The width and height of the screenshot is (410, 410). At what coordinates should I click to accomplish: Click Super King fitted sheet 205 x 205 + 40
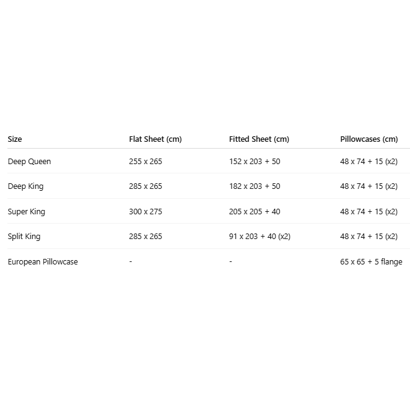[255, 212]
